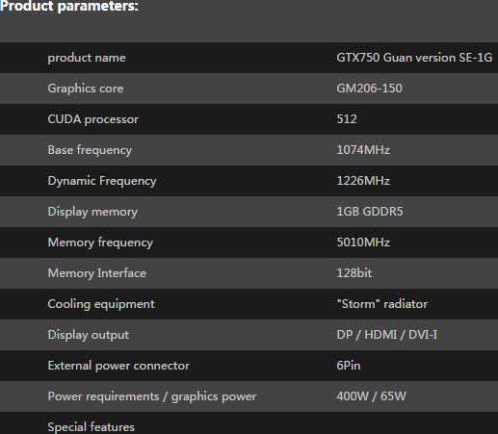The image size is (498, 434).
Task: Click the 400W / 65W value
Action: point(371,396)
